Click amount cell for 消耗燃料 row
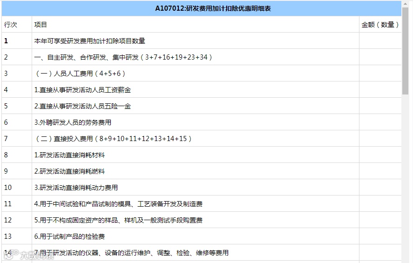 point(380,171)
